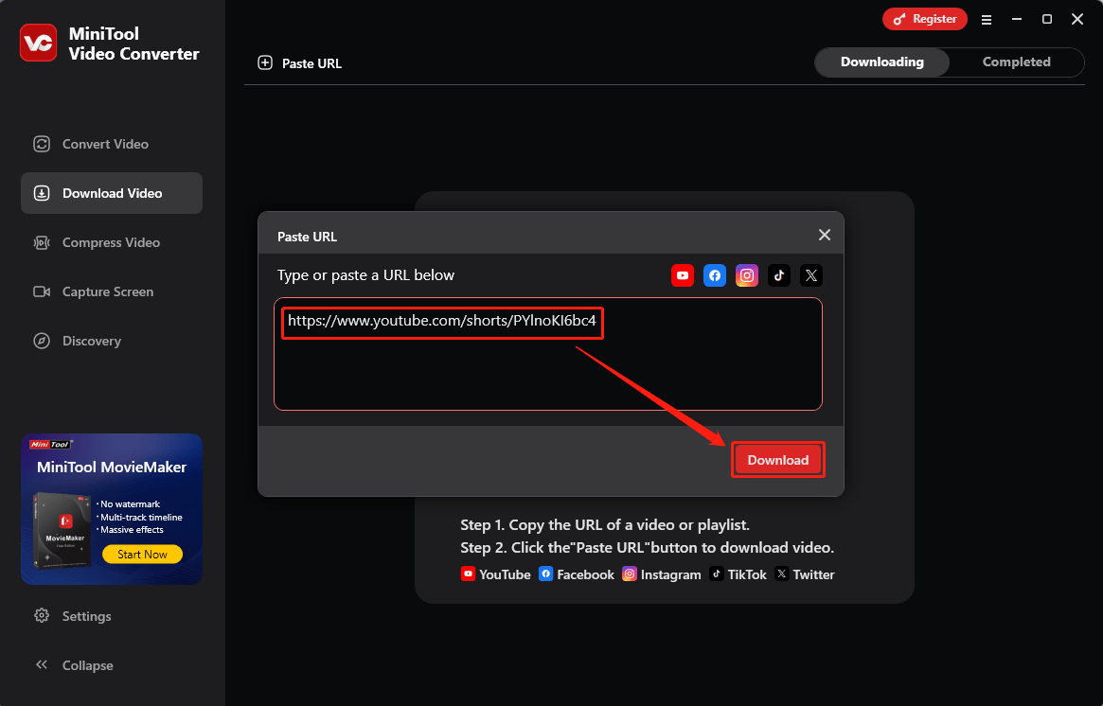The height and width of the screenshot is (706, 1103).
Task: Click the "Step 1. Copy the URL" instruction text
Action: coord(605,524)
